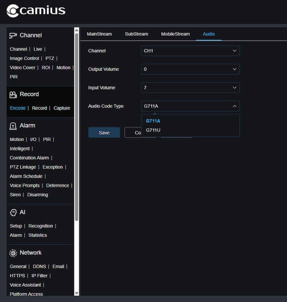
Task: Open Motion under the Alarm section
Action: (17, 139)
